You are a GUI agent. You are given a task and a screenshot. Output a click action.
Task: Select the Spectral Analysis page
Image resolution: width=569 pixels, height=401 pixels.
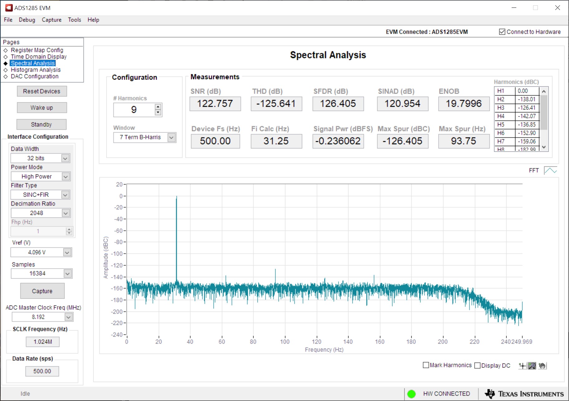[x=33, y=63]
